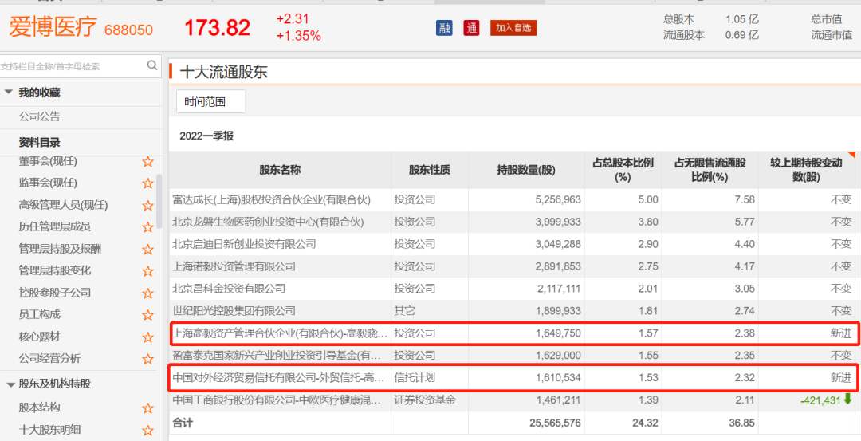Click the search magnifier icon

click(x=152, y=66)
